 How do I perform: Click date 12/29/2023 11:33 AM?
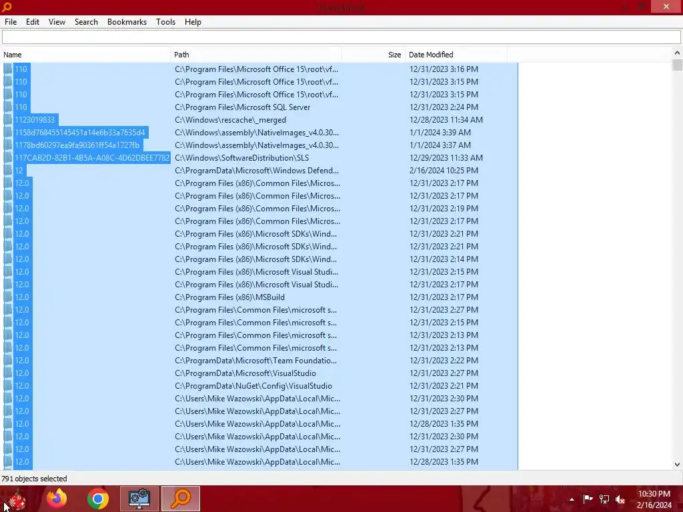click(446, 157)
